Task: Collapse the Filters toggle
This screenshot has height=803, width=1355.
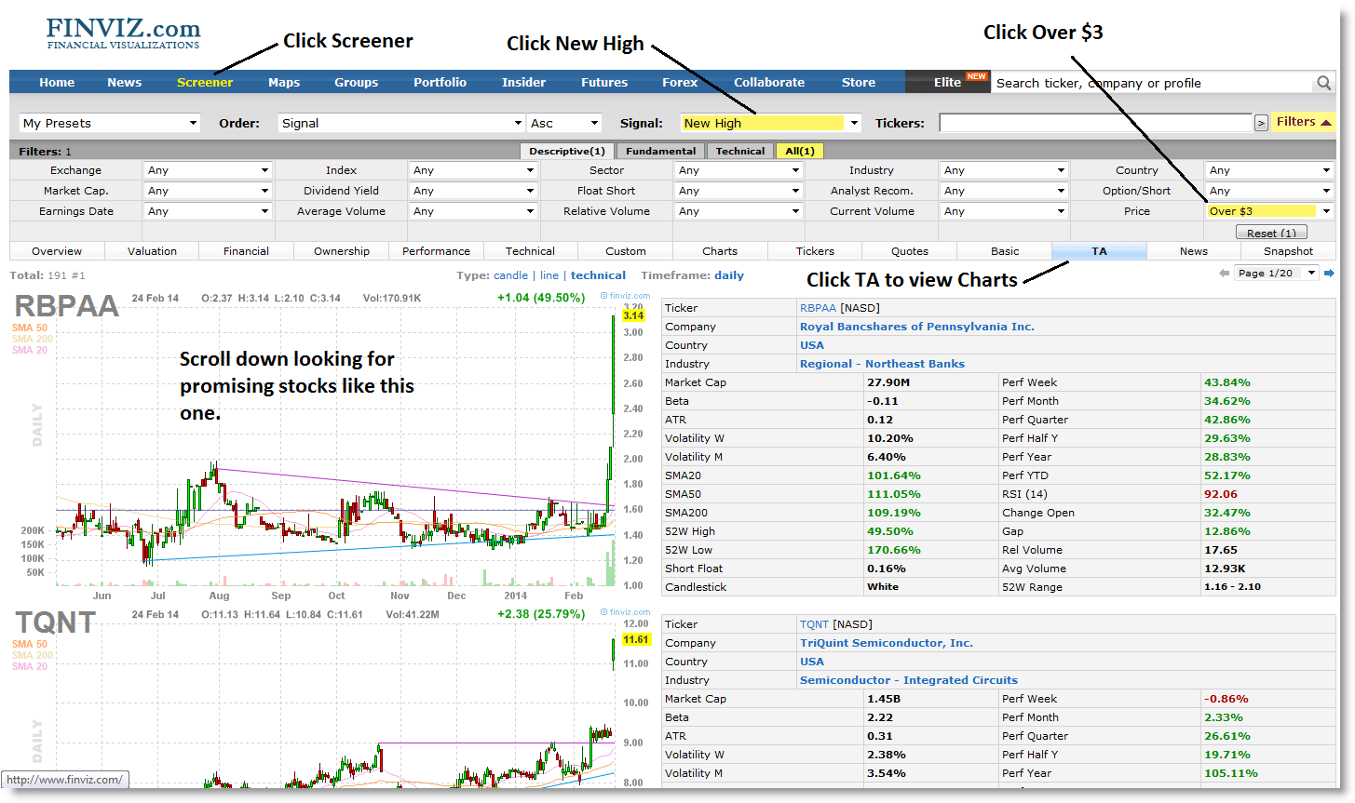Action: [x=1304, y=122]
